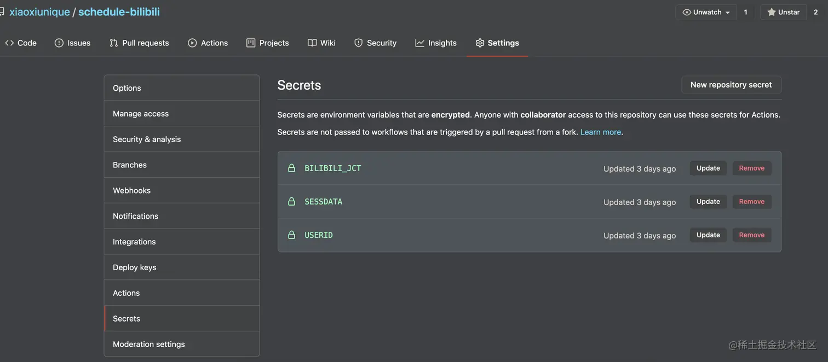Follow the Learn more link
This screenshot has height=362, width=828.
601,132
